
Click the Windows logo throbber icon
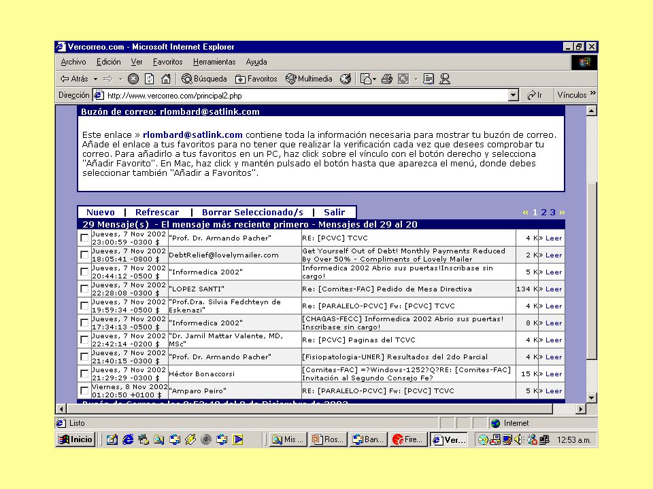584,62
